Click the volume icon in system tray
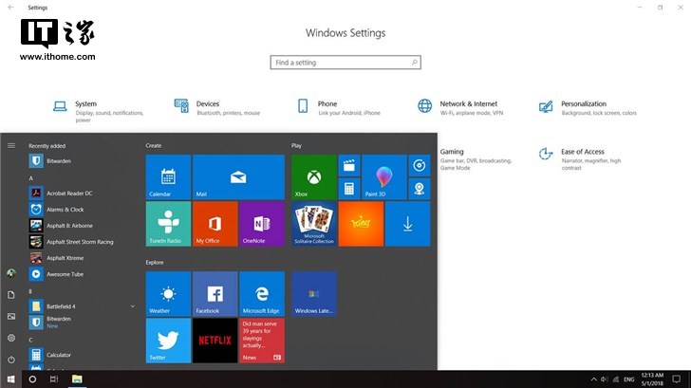 (605, 379)
